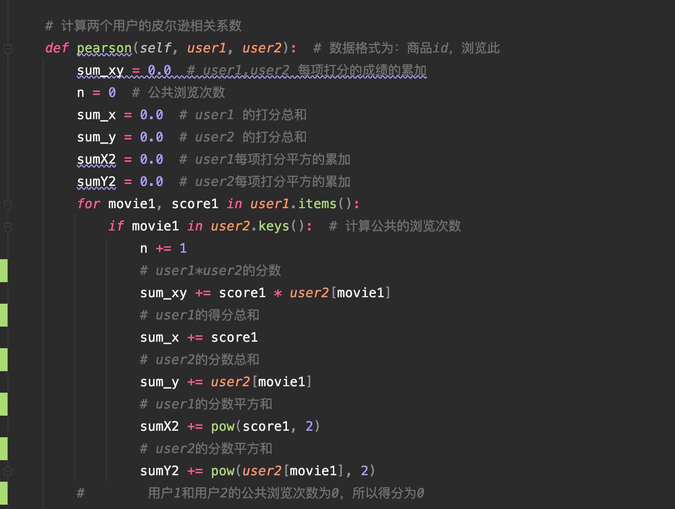This screenshot has height=509, width=675.
Task: Click the user2 parameter in def line
Action: pos(262,48)
